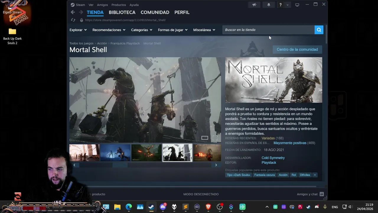Select the Fantasía oscura tag

pos(265,175)
